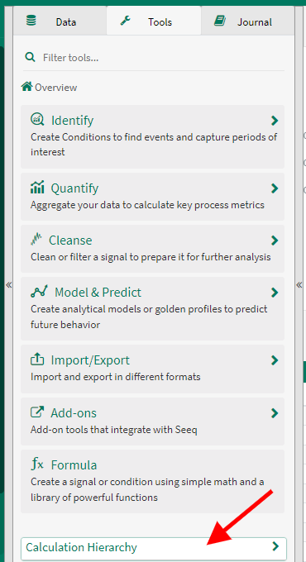The height and width of the screenshot is (562, 306).
Task: Click the Add-ons external link icon
Action: click(x=37, y=412)
